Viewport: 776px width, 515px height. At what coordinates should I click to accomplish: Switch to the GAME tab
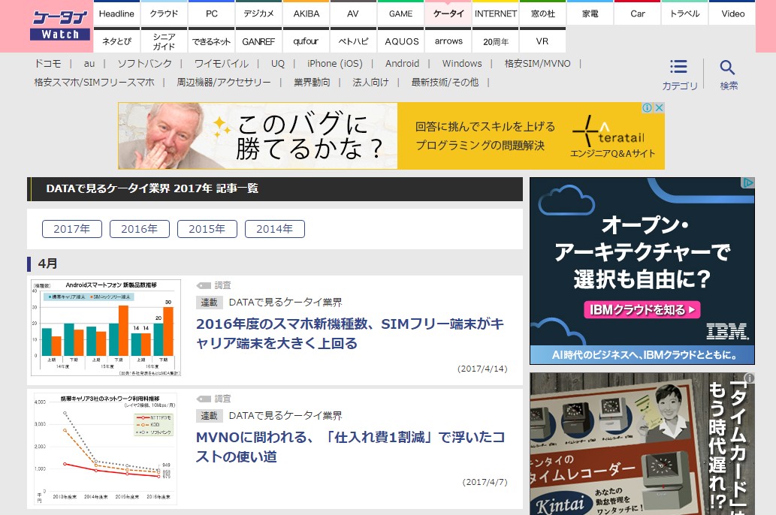coord(401,14)
